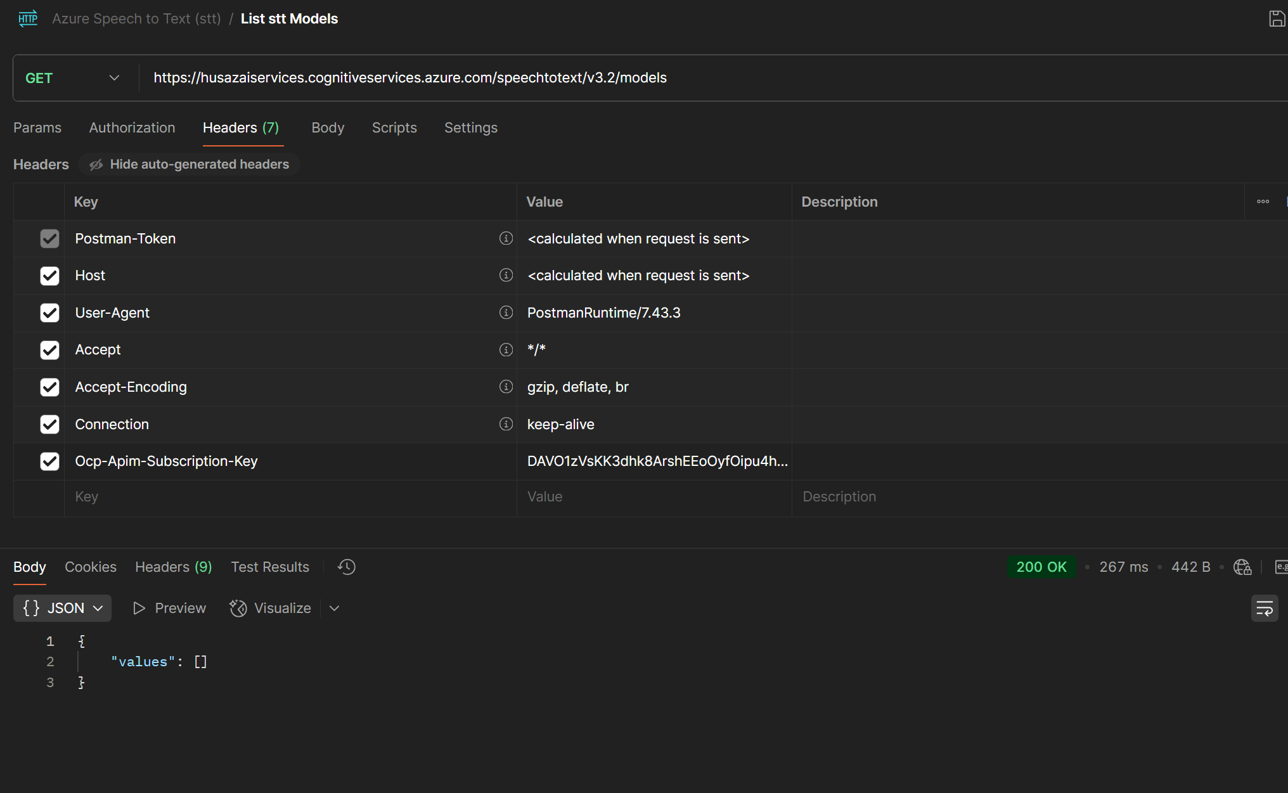Open headers table three-dot options

tap(1263, 202)
